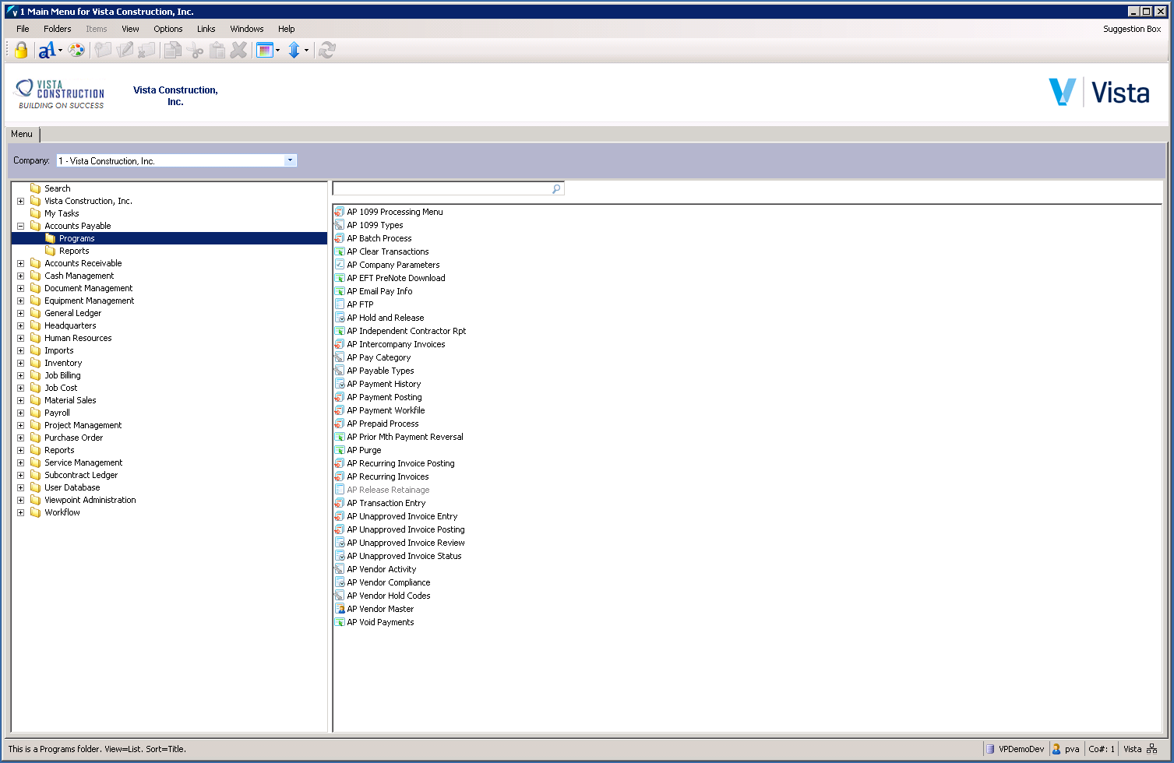Select the Menu tab
The width and height of the screenshot is (1174, 763).
pyautogui.click(x=22, y=134)
